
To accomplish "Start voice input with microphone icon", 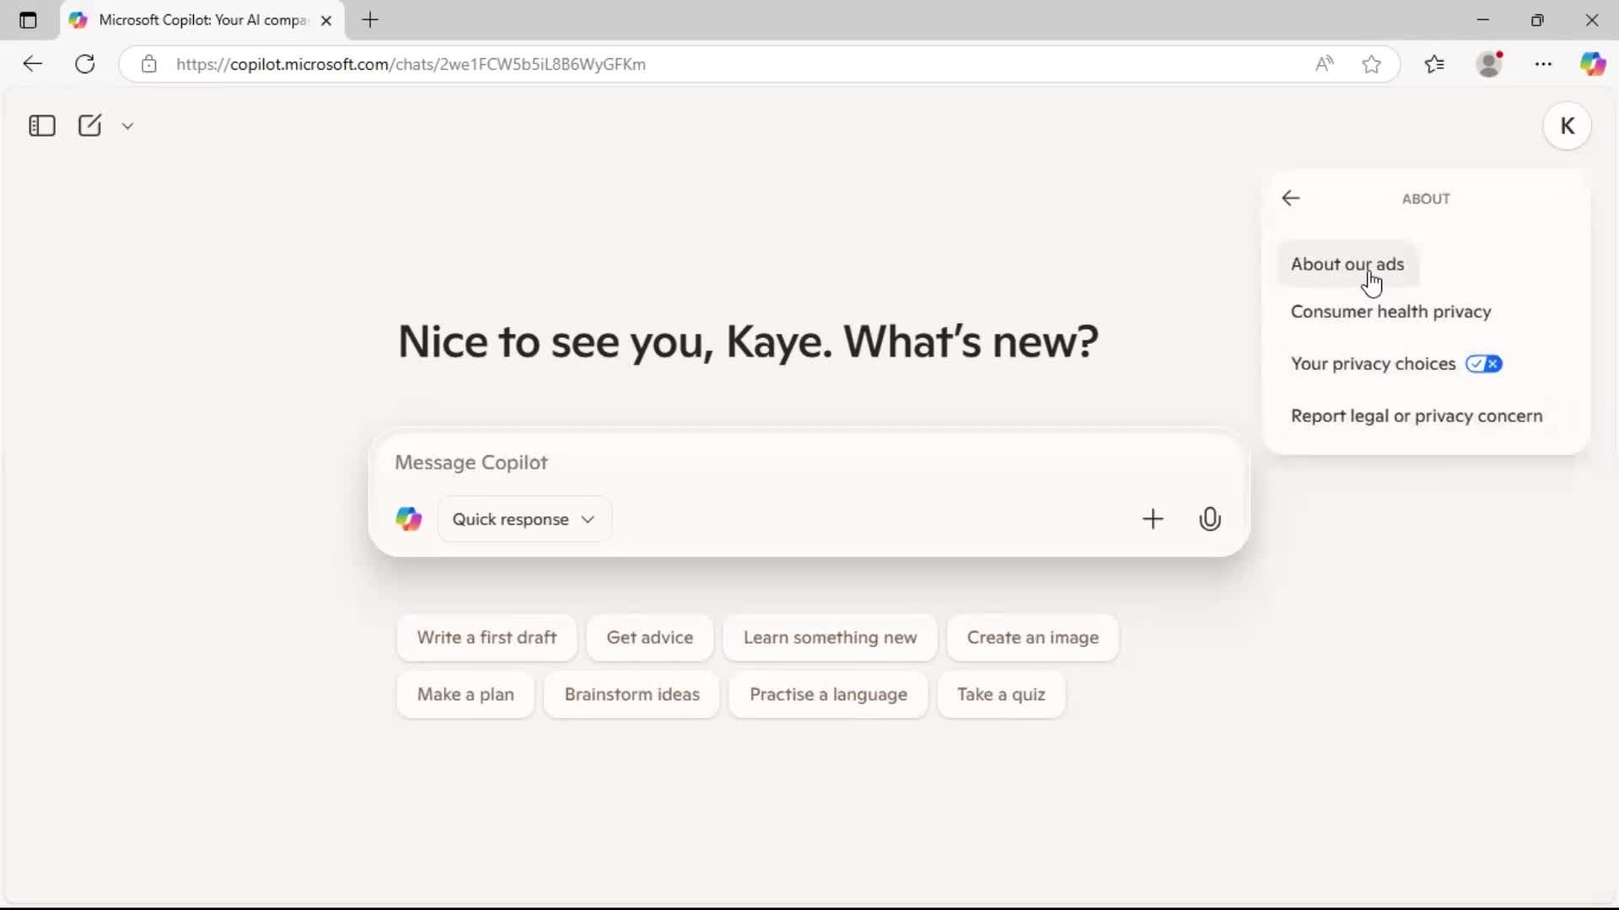I will (x=1209, y=519).
